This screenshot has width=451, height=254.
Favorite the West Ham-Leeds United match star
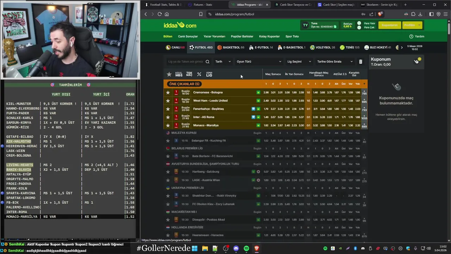(168, 101)
